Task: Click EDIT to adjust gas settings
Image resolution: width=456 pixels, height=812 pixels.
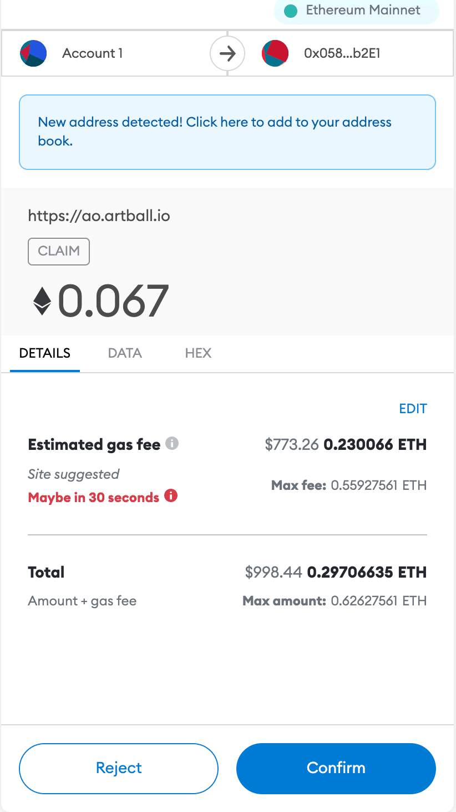Action: point(413,408)
